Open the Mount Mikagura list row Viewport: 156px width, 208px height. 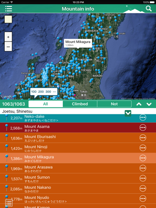click(78, 158)
